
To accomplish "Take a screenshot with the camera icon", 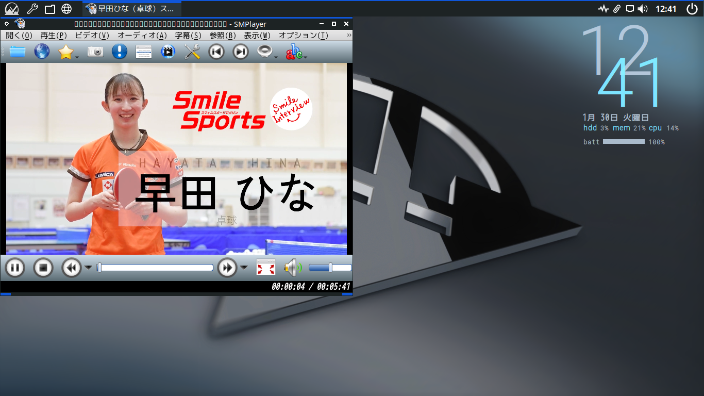I will click(95, 52).
